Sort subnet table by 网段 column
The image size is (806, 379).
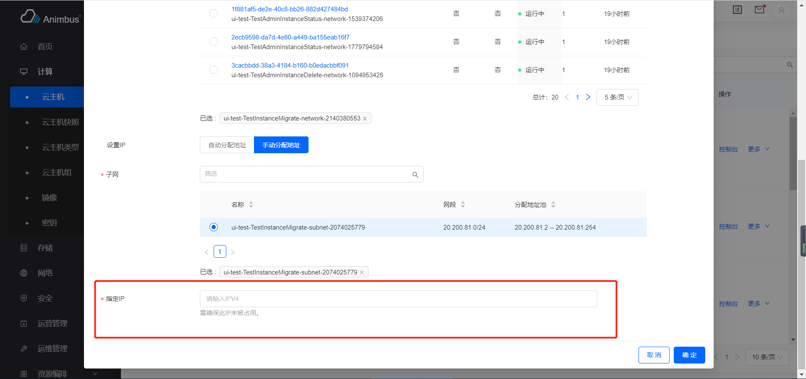tap(463, 205)
